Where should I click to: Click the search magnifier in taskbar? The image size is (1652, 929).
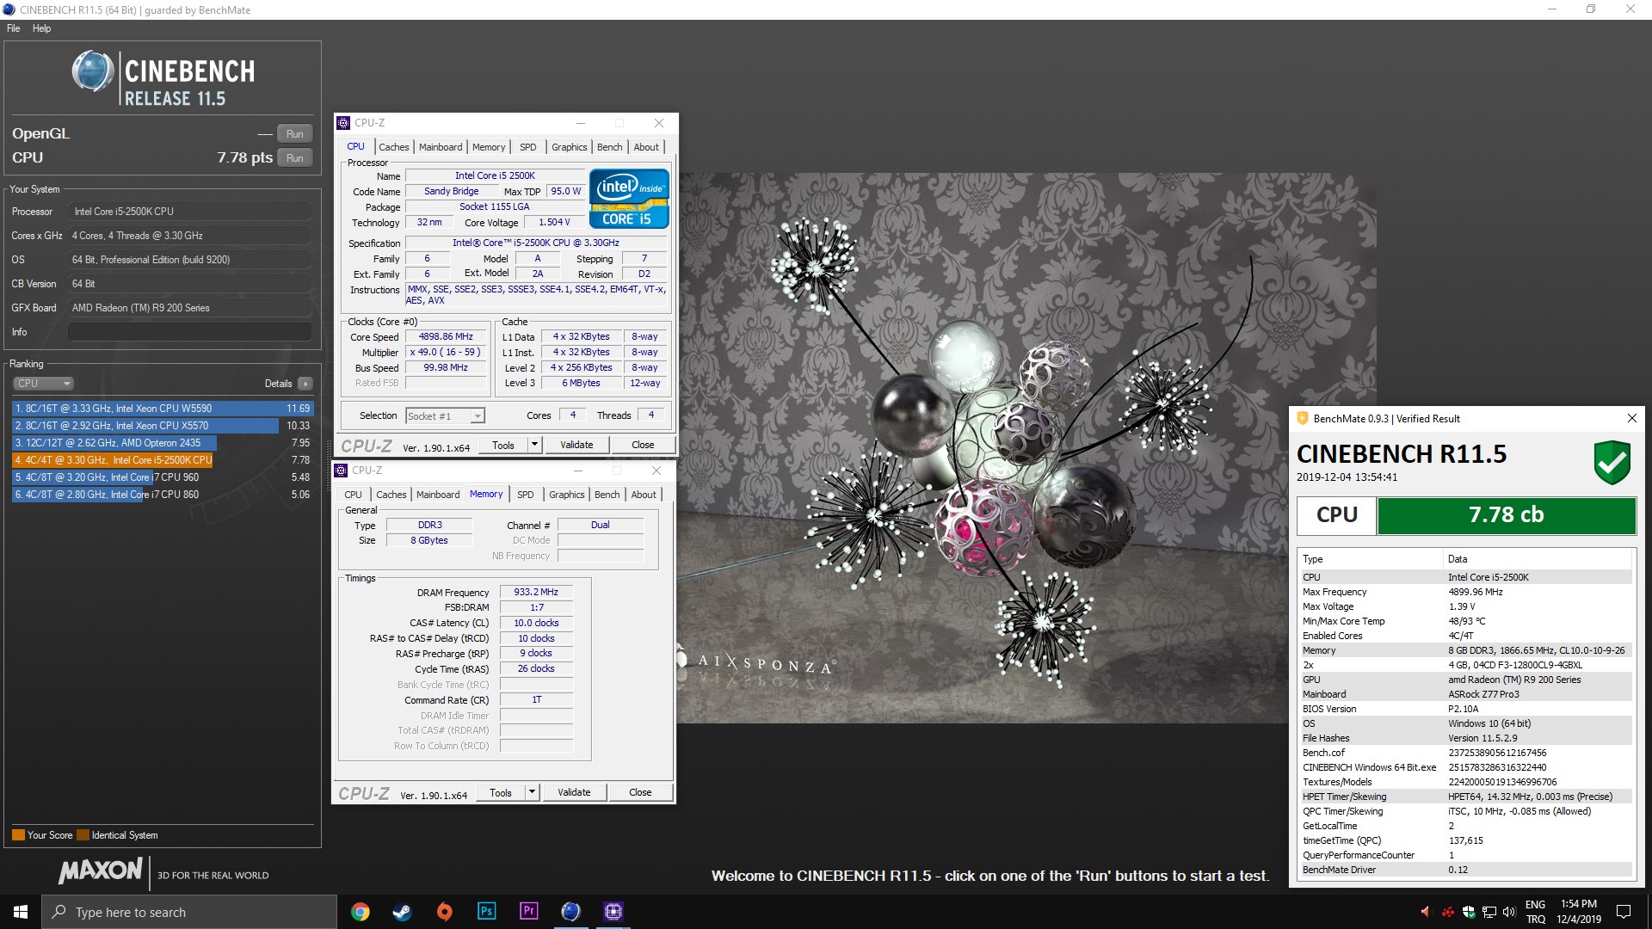coord(59,912)
